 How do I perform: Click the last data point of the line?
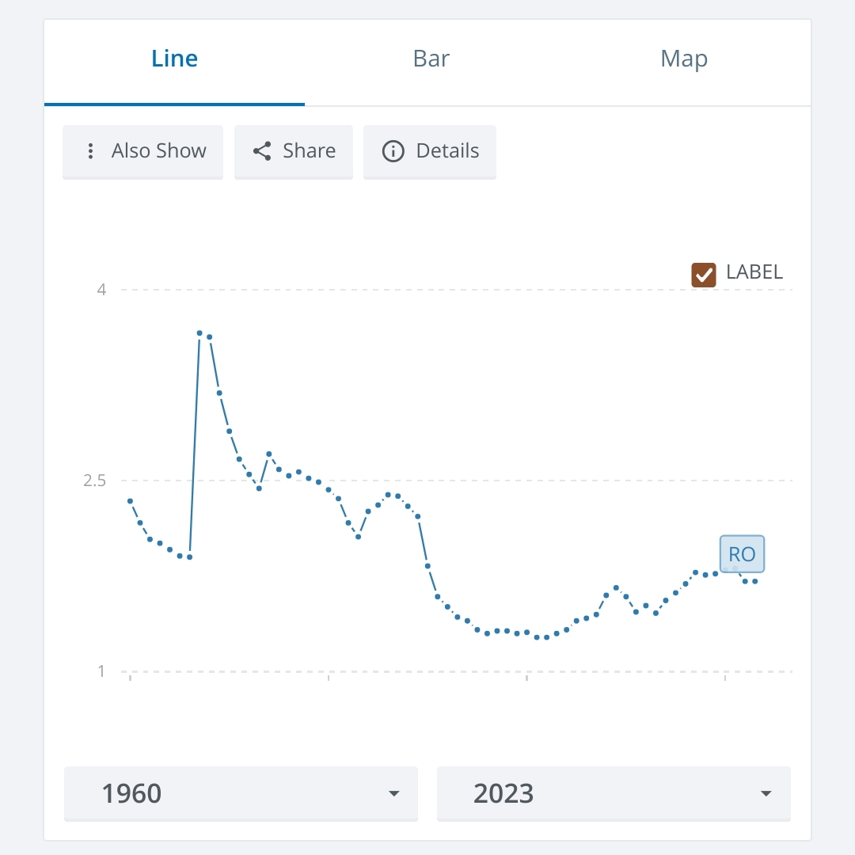point(755,581)
